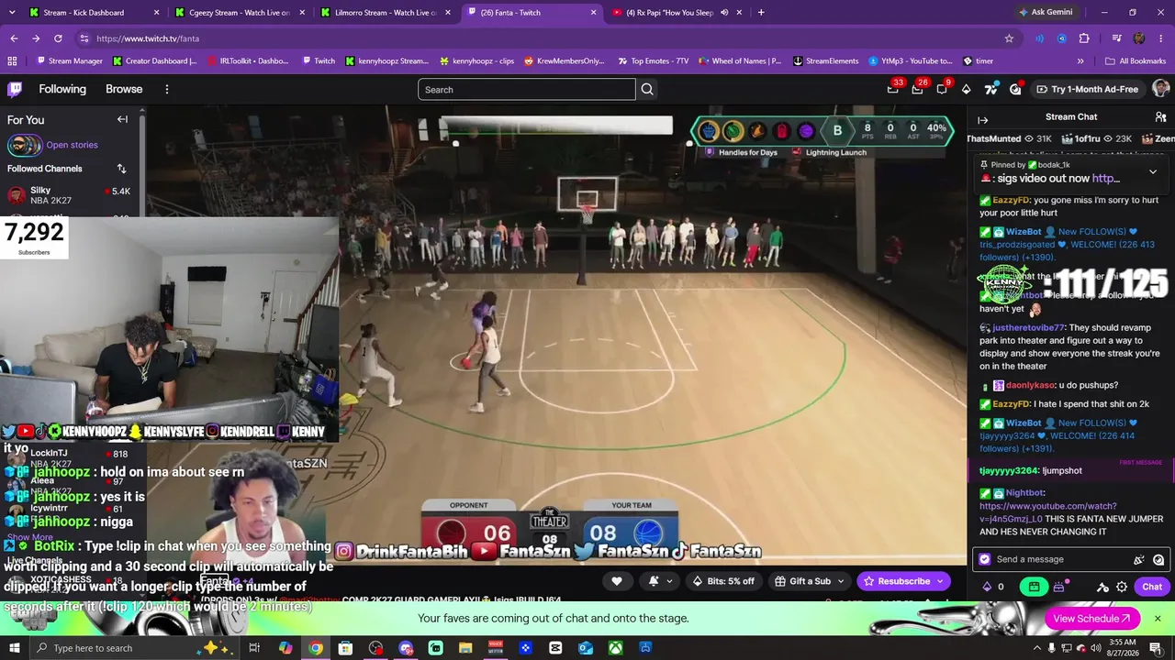Switch to the Lilmorro Stream tab

(386, 13)
